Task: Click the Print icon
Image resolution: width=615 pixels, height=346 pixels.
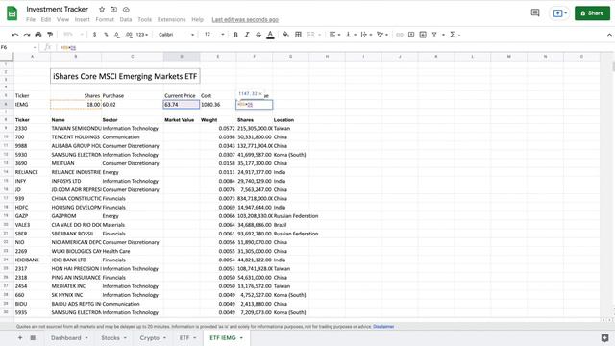Action: (x=38, y=35)
